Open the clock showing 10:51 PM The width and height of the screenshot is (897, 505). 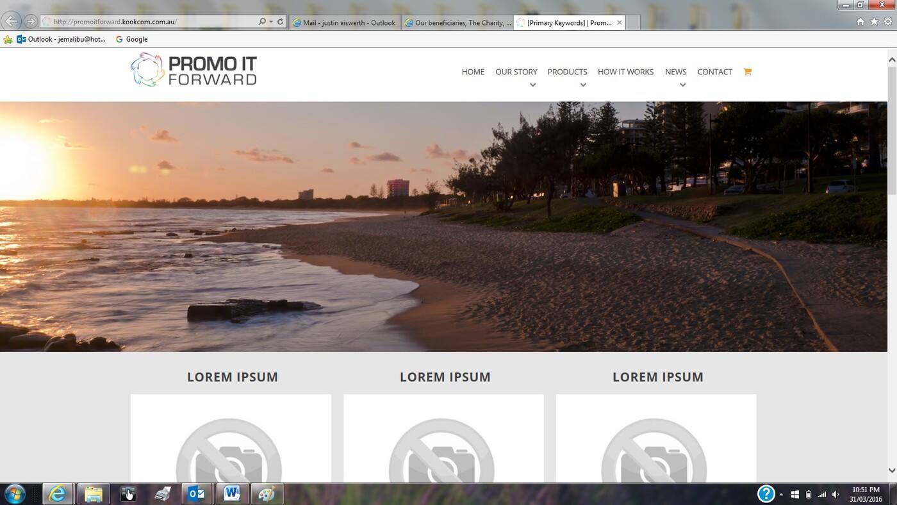point(866,494)
